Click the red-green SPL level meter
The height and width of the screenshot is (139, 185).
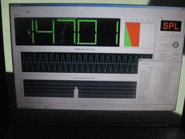[x=132, y=34]
